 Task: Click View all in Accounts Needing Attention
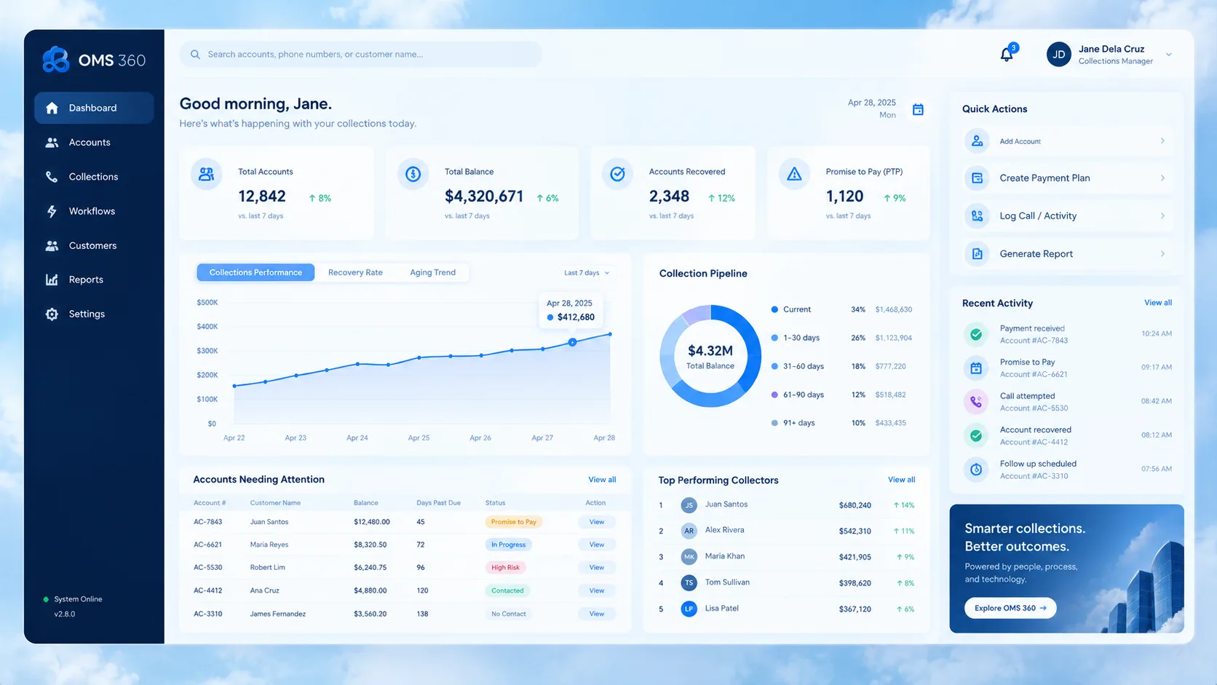tap(602, 480)
